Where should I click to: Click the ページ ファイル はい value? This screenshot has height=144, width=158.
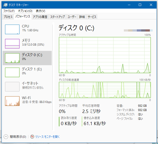point(140,119)
